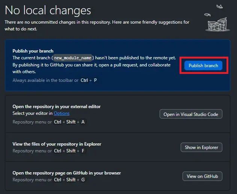Click the P key badge in publish shortcut

coord(95,80)
